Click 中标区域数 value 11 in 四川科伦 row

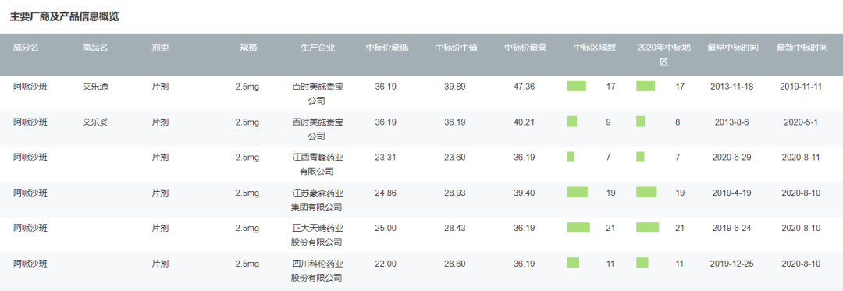[610, 264]
